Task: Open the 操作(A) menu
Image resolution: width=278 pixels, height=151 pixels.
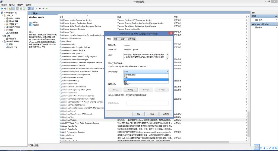Action: click(x=12, y=5)
